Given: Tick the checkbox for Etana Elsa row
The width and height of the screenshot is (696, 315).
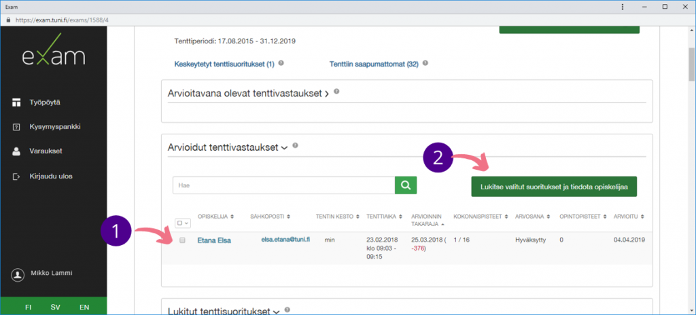Looking at the screenshot, I should [182, 240].
